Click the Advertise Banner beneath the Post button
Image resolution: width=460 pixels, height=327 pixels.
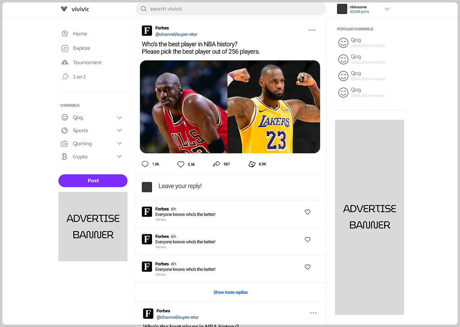(x=93, y=226)
